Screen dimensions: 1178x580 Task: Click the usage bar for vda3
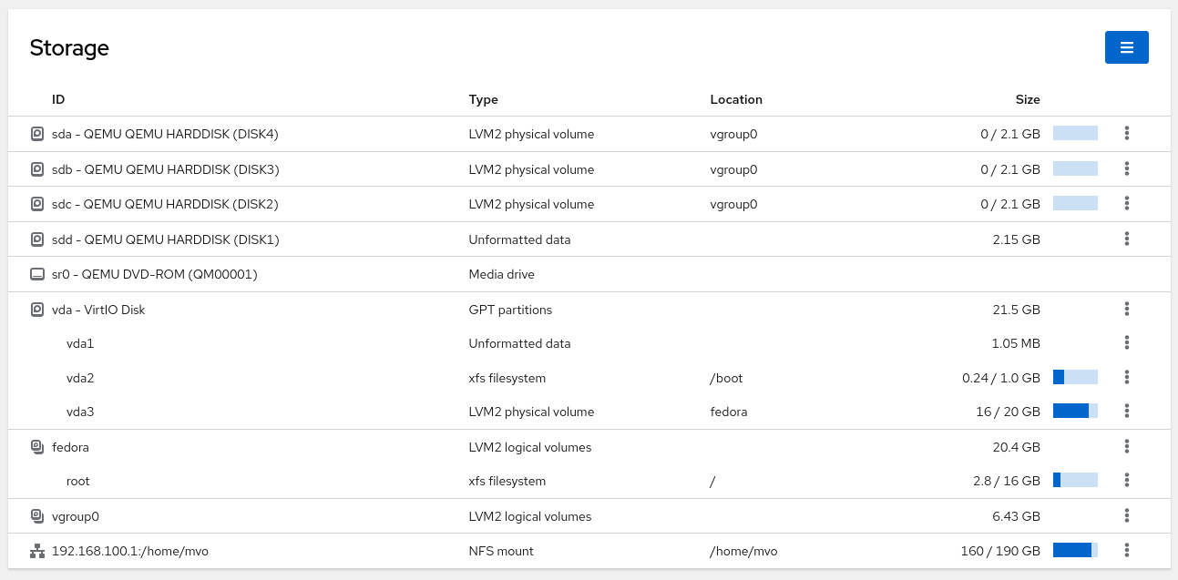[1075, 411]
